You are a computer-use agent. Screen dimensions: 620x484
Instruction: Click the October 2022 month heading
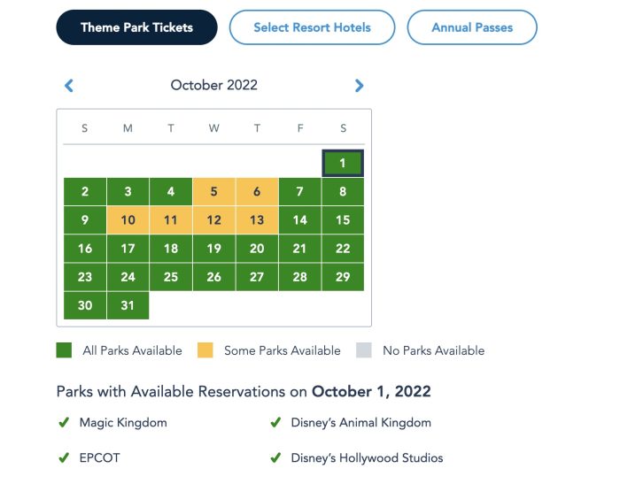[214, 85]
